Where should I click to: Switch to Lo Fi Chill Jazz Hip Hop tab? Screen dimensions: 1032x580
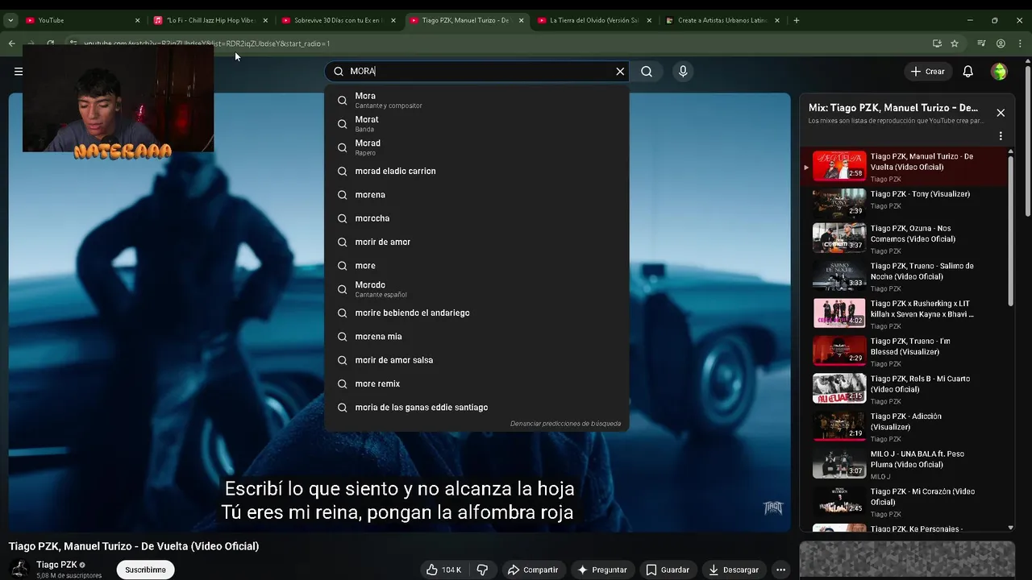[210, 20]
